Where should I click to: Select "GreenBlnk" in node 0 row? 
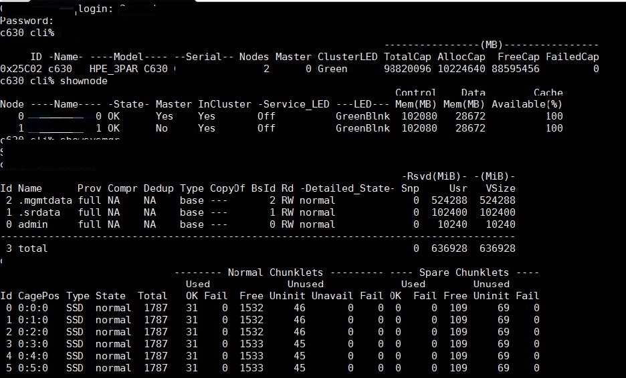(362, 116)
